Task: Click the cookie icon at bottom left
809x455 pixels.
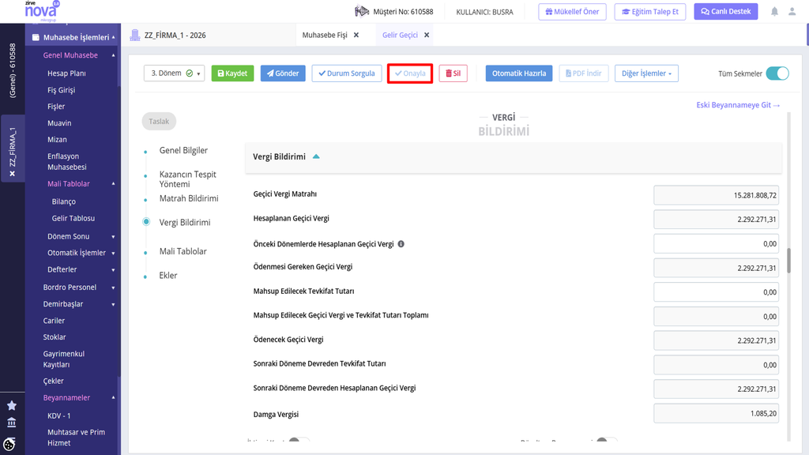Action: click(9, 444)
